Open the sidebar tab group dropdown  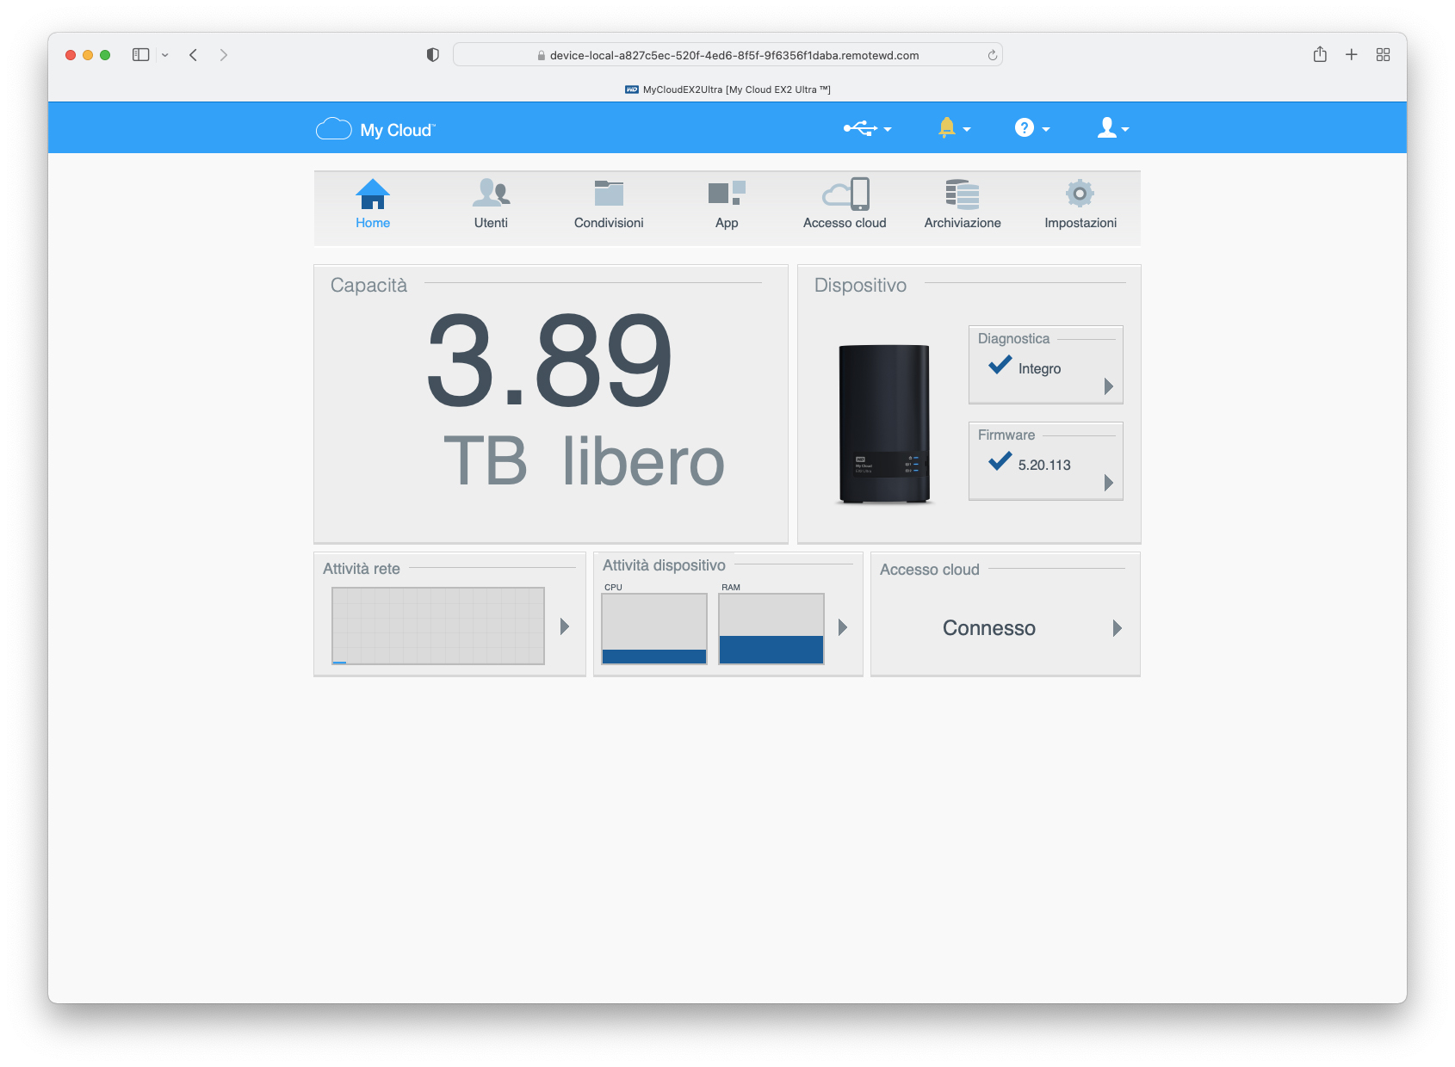[x=164, y=55]
